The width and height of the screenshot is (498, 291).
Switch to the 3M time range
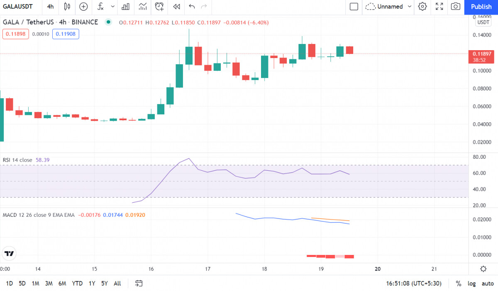pos(49,284)
